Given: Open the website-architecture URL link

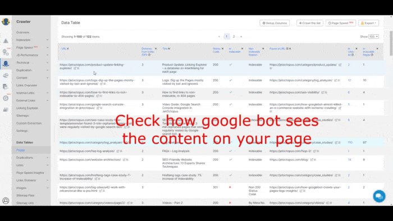Looking at the screenshot, I should (x=90, y=160).
